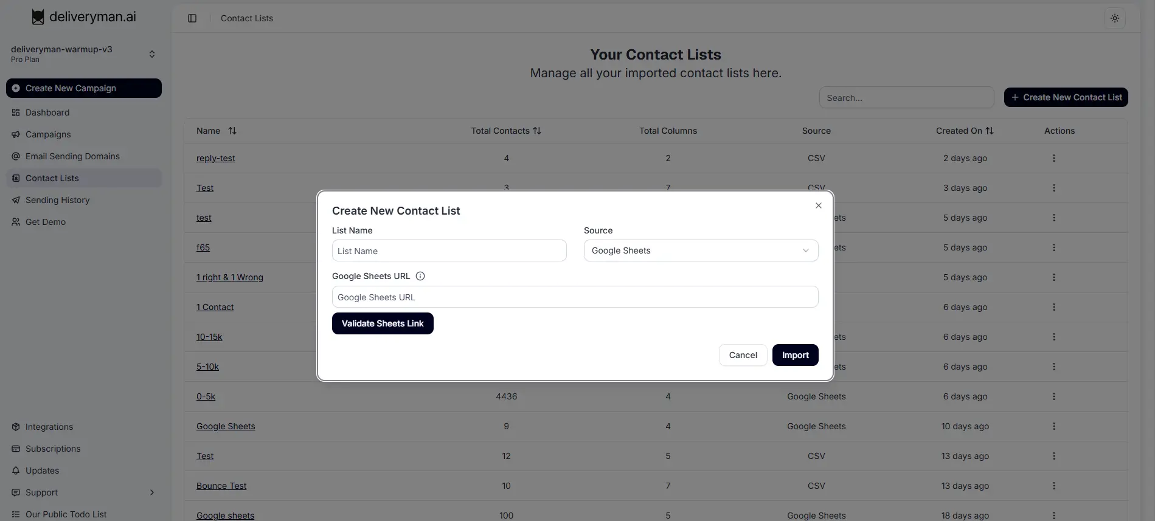Sort by Created On column

pyautogui.click(x=990, y=131)
